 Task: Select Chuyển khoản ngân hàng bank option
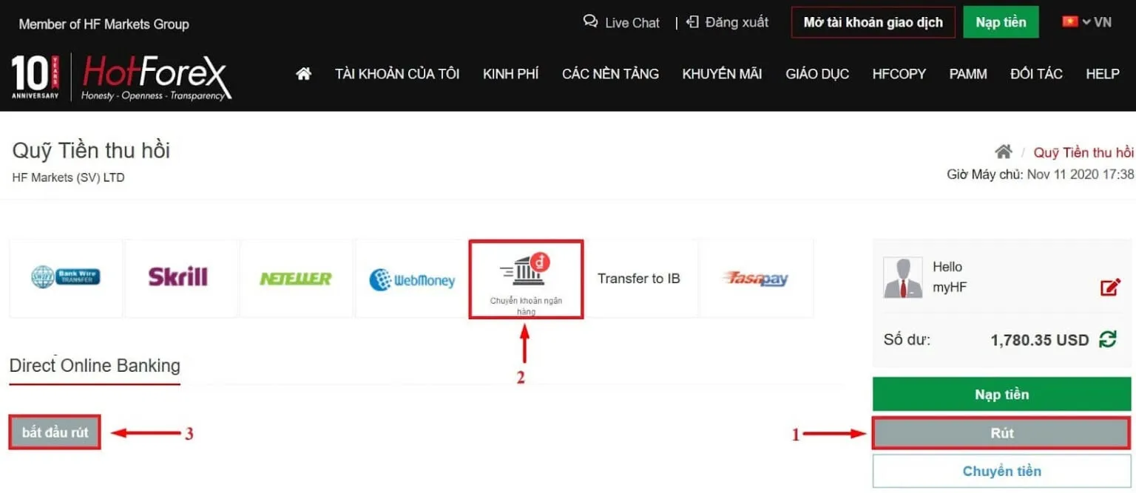(526, 279)
